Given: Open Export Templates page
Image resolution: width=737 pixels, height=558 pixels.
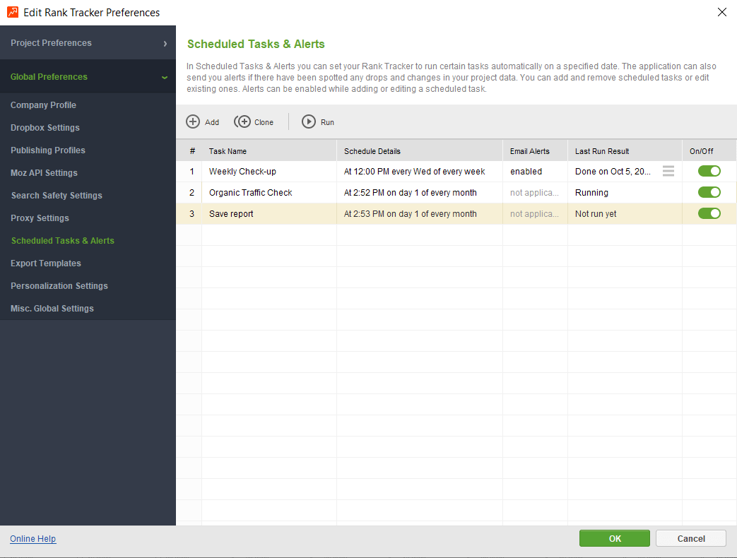Looking at the screenshot, I should tap(46, 263).
